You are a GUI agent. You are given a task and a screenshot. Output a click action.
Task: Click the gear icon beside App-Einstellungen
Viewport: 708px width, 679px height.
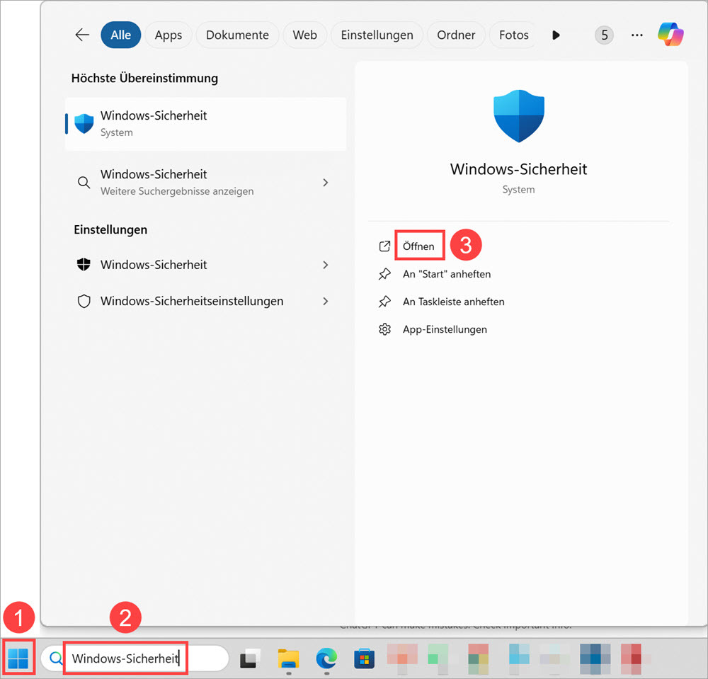click(x=384, y=329)
